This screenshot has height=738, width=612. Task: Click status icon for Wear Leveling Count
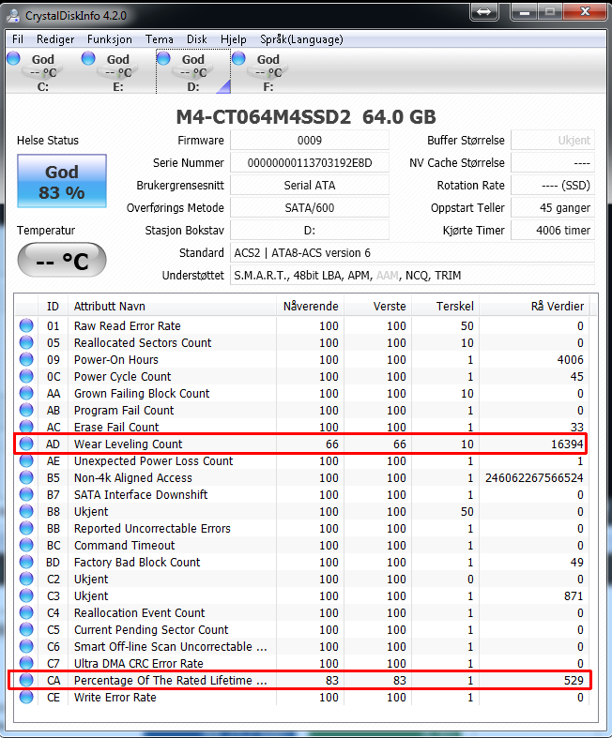tap(26, 444)
